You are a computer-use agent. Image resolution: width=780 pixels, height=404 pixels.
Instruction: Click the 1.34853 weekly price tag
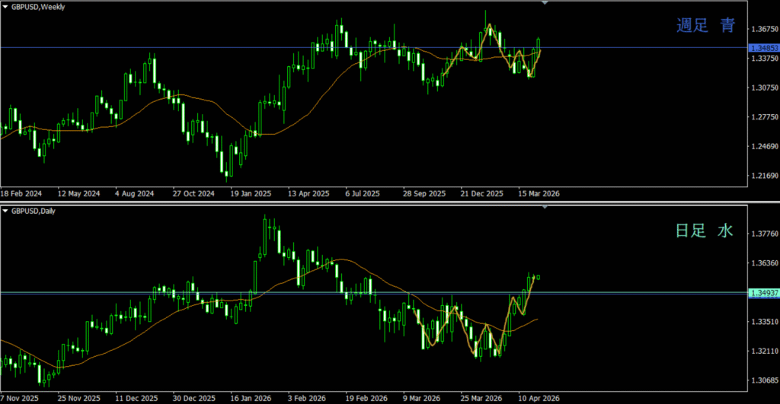(763, 48)
